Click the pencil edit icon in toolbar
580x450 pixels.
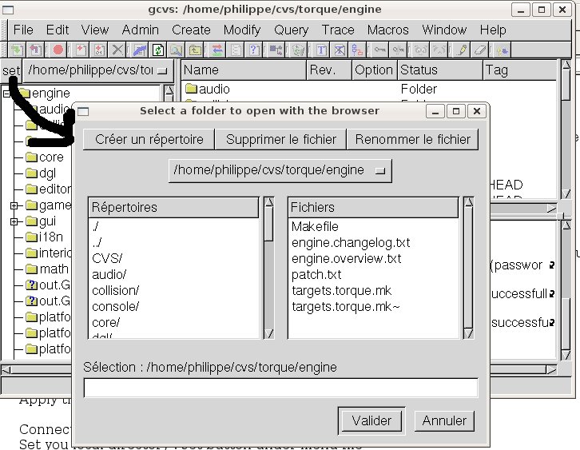click(461, 50)
